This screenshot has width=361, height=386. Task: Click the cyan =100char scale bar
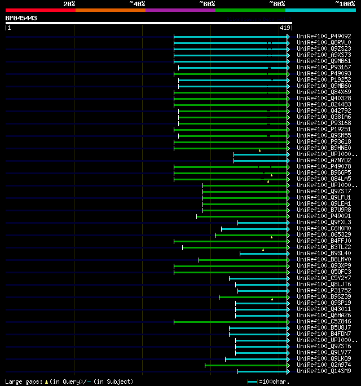point(252,382)
